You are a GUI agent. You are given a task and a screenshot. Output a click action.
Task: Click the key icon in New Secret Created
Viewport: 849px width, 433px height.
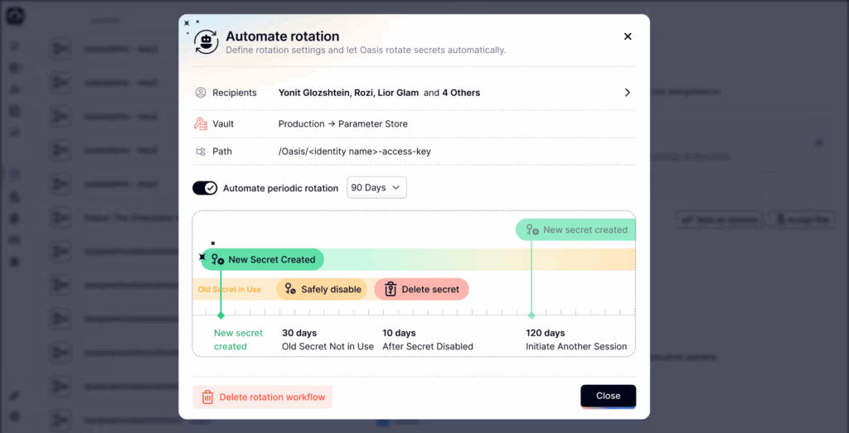click(x=218, y=259)
